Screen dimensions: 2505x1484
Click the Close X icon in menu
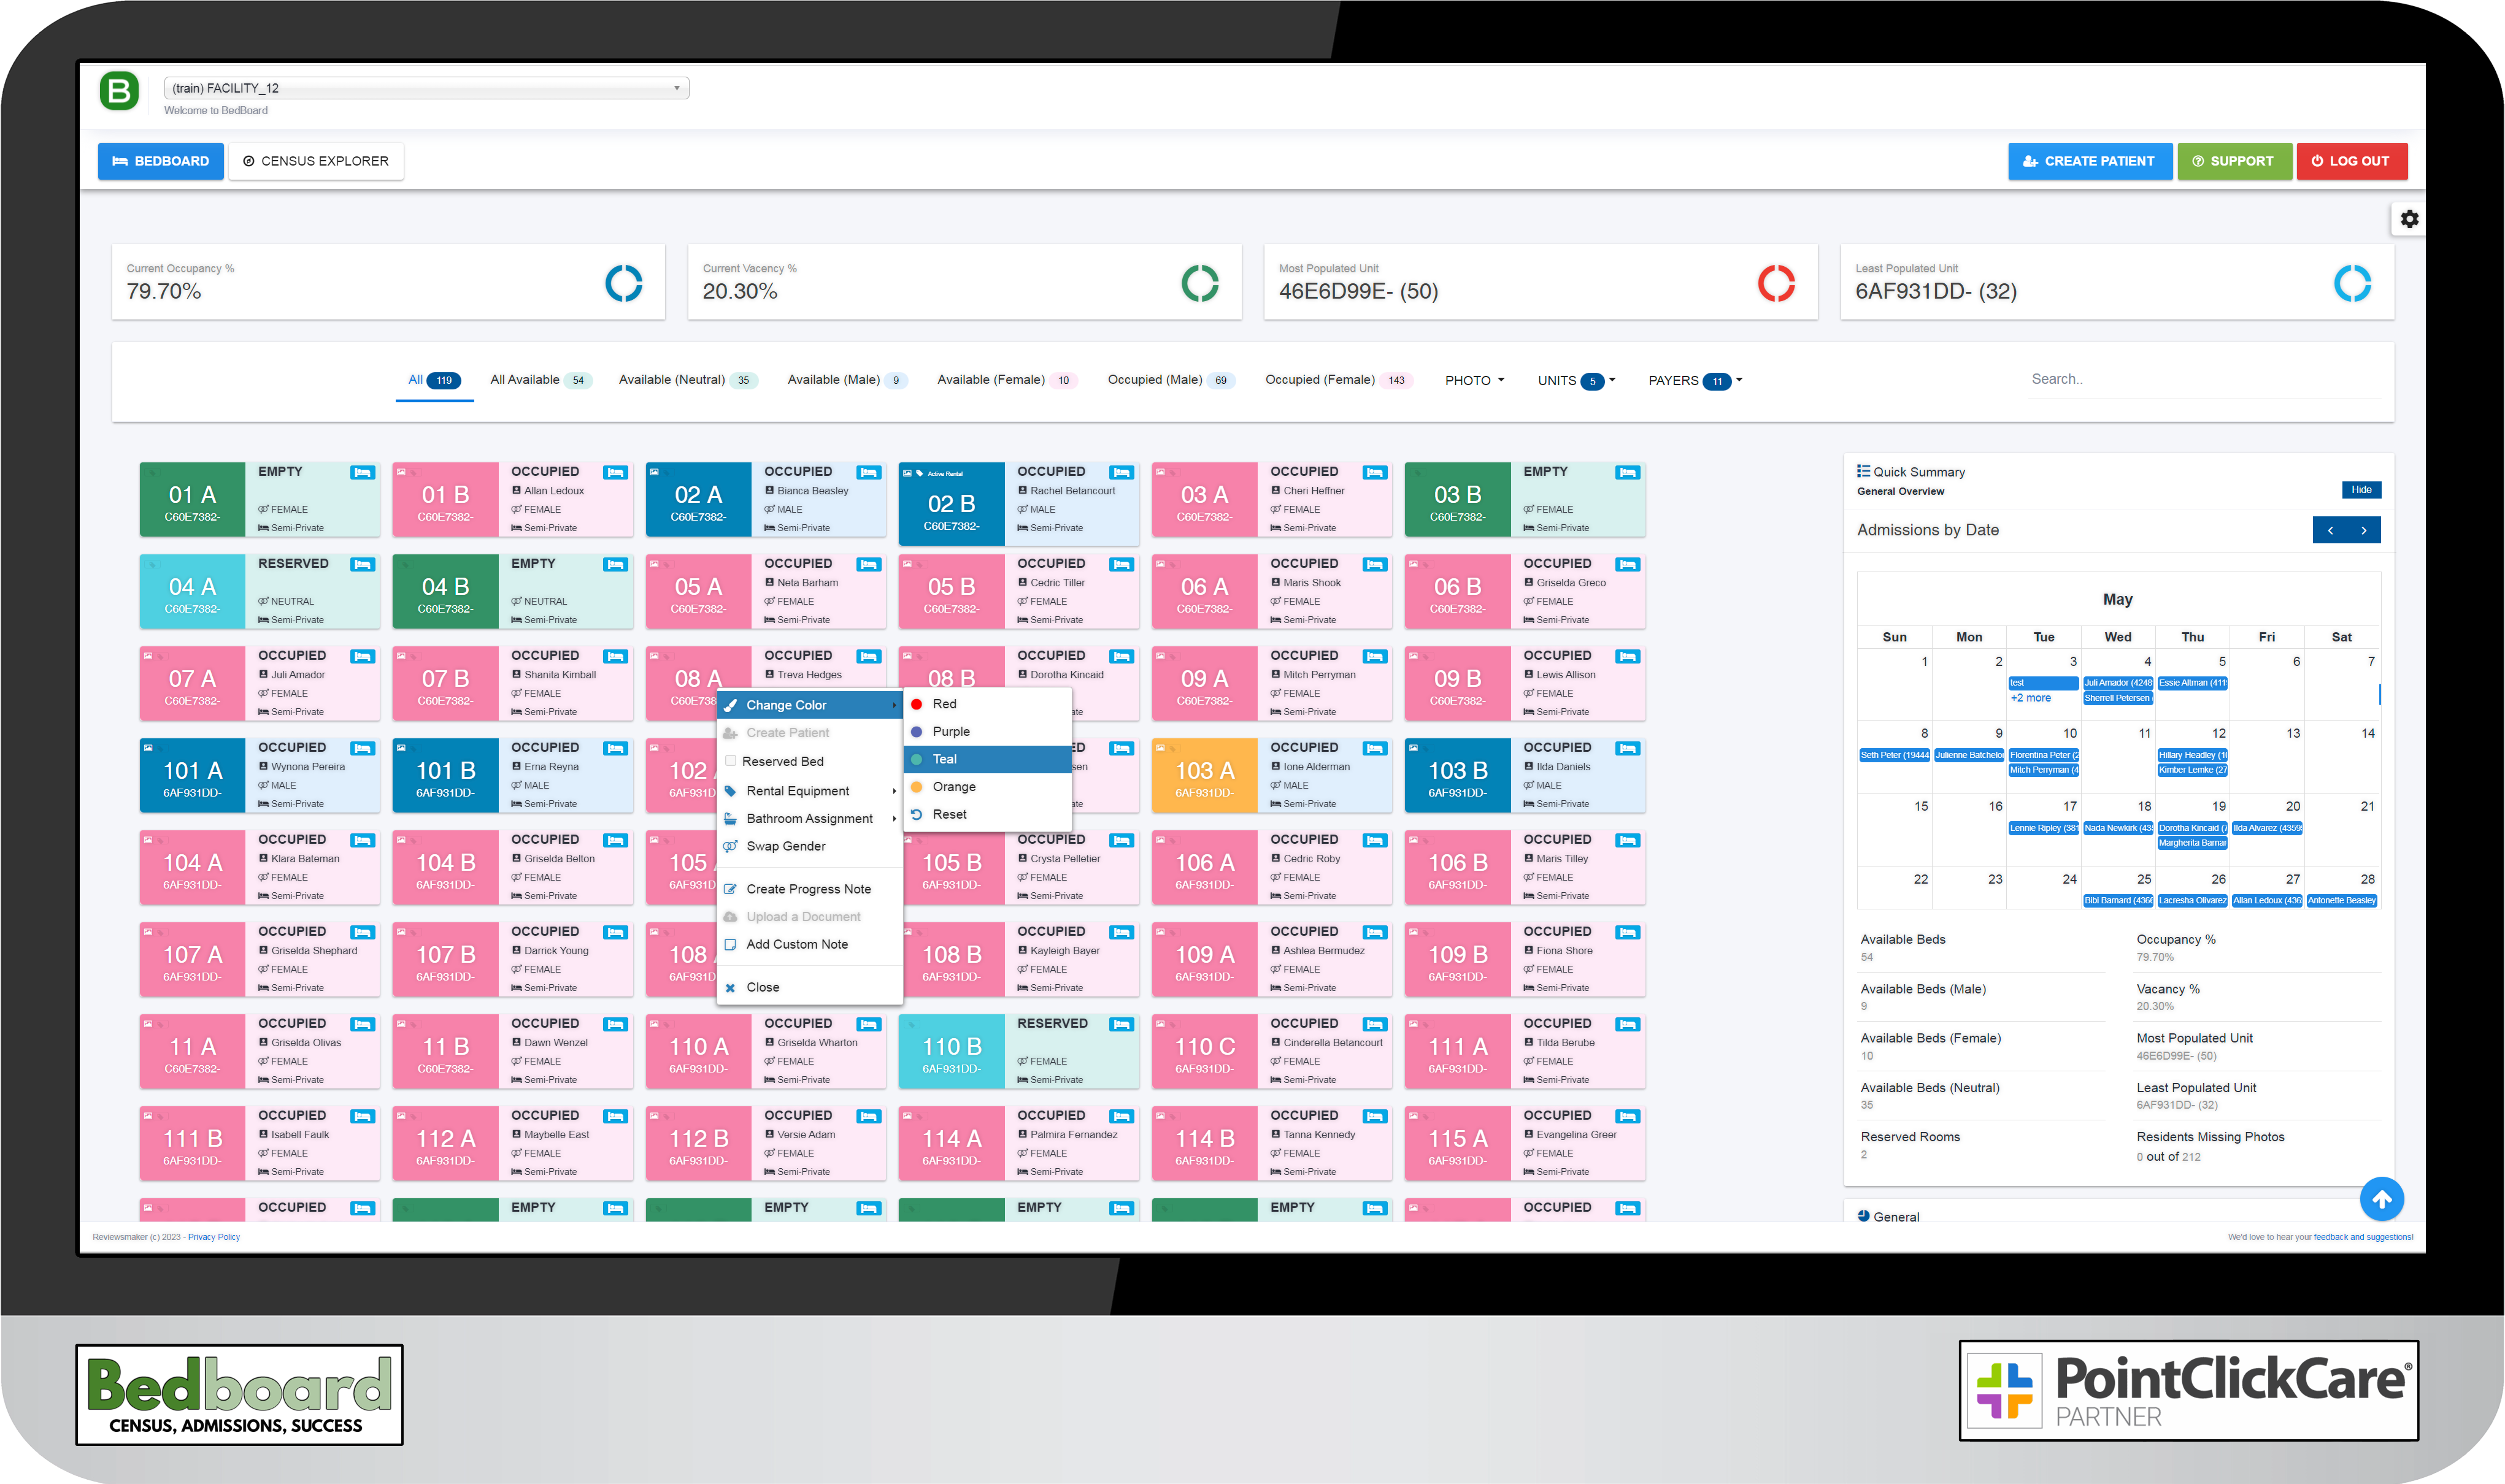[730, 987]
